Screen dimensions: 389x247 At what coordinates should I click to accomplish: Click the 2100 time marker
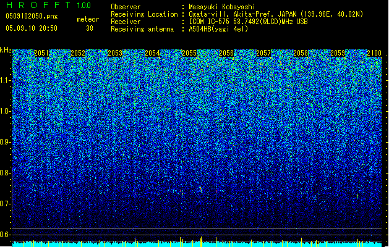point(374,53)
